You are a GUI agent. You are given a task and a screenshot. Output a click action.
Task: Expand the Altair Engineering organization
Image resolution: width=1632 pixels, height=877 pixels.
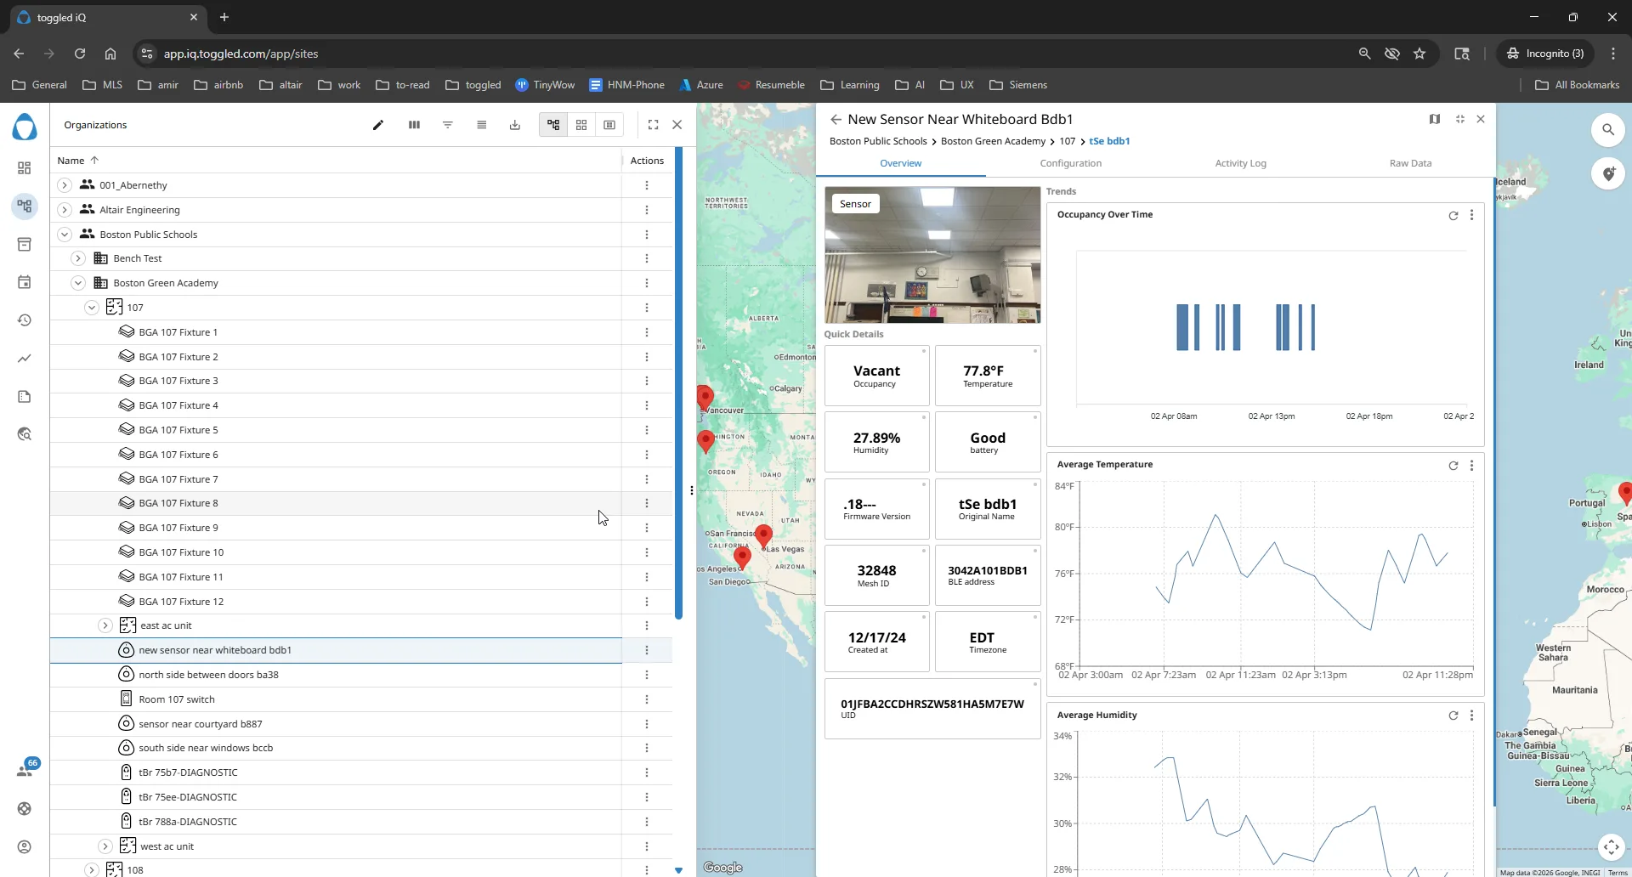pyautogui.click(x=65, y=210)
